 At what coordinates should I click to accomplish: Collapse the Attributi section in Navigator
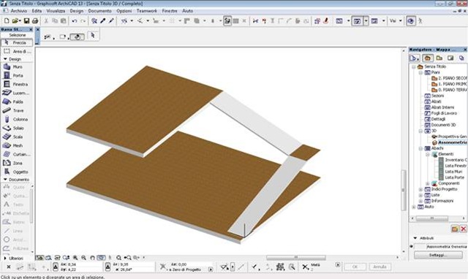(x=415, y=238)
